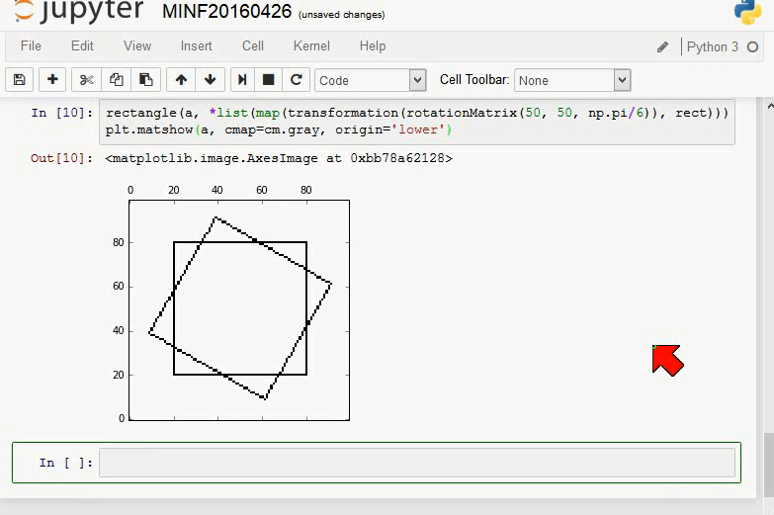Move the selected cell up with the arrow icon
The width and height of the screenshot is (774, 515).
[181, 79]
